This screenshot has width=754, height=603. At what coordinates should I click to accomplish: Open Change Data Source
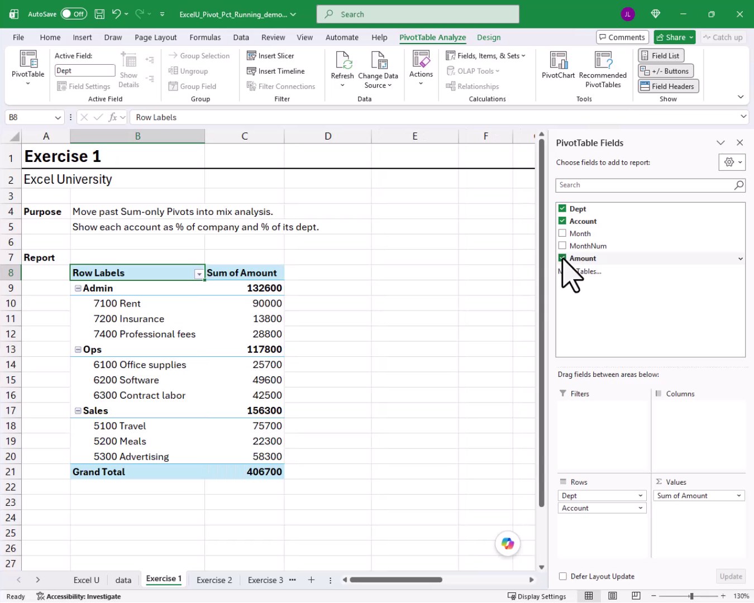click(378, 69)
